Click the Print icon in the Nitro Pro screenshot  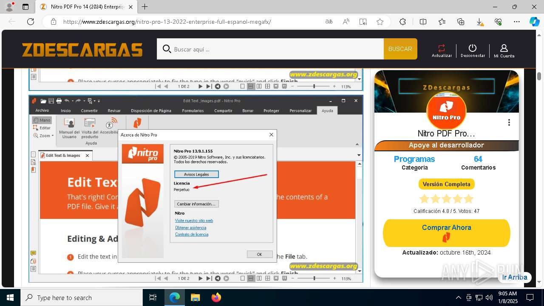[x=59, y=101]
